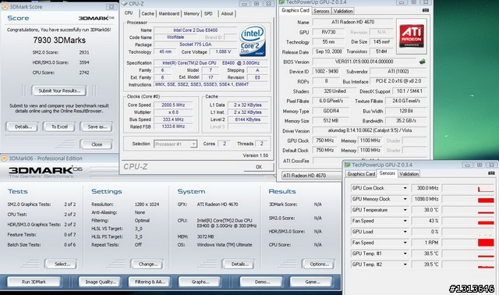Click the Core Speed value 2000.5 MHz
The width and height of the screenshot is (499, 295).
pos(173,105)
